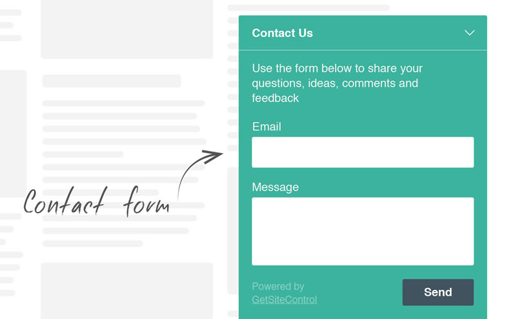Select the large top gray placeholder block
513x319 pixels.
pos(127,29)
